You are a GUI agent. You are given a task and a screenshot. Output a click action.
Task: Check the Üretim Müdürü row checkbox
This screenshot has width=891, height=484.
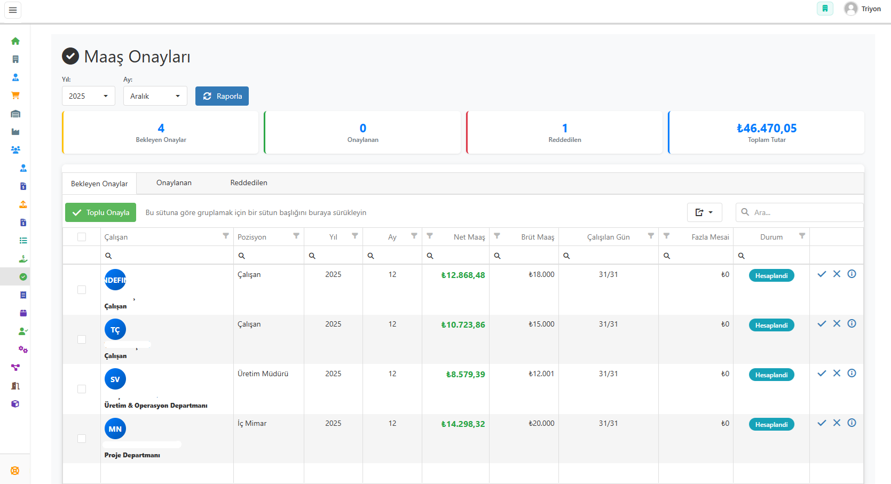click(82, 389)
